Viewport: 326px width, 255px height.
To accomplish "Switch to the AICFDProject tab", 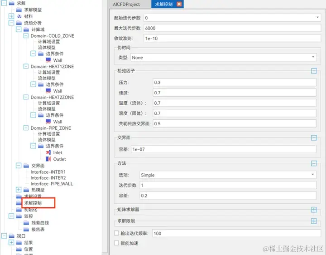I will point(126,4).
